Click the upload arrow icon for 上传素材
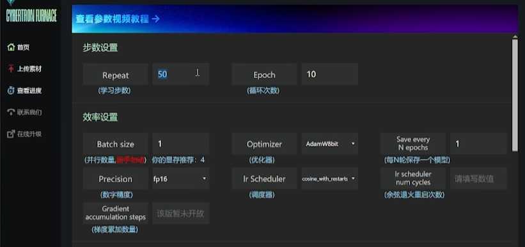Viewport: 525px width, 247px height. point(11,69)
